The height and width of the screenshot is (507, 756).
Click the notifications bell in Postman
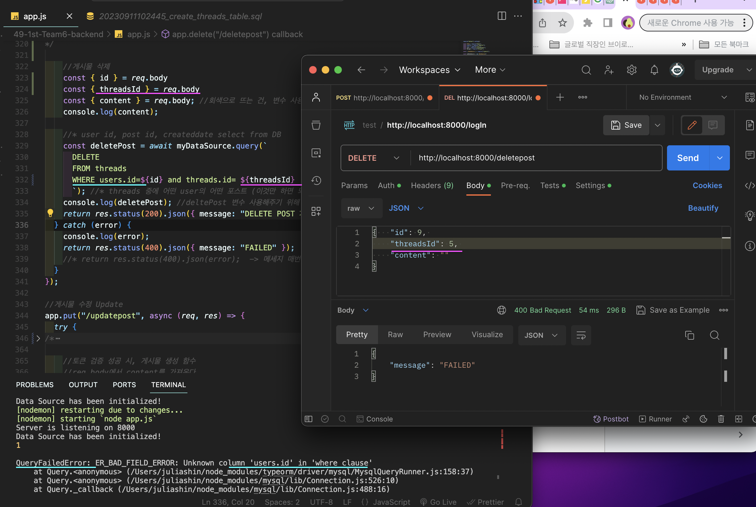point(654,70)
